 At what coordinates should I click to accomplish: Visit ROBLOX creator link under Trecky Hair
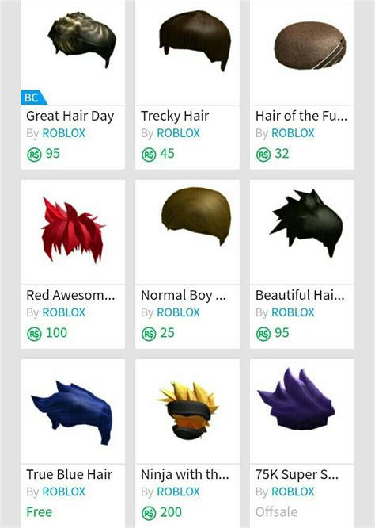(179, 133)
